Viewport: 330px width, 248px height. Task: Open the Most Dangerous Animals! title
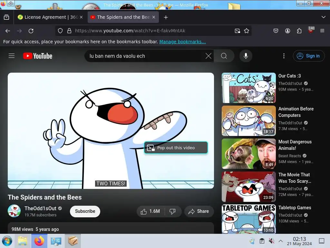pyautogui.click(x=295, y=145)
